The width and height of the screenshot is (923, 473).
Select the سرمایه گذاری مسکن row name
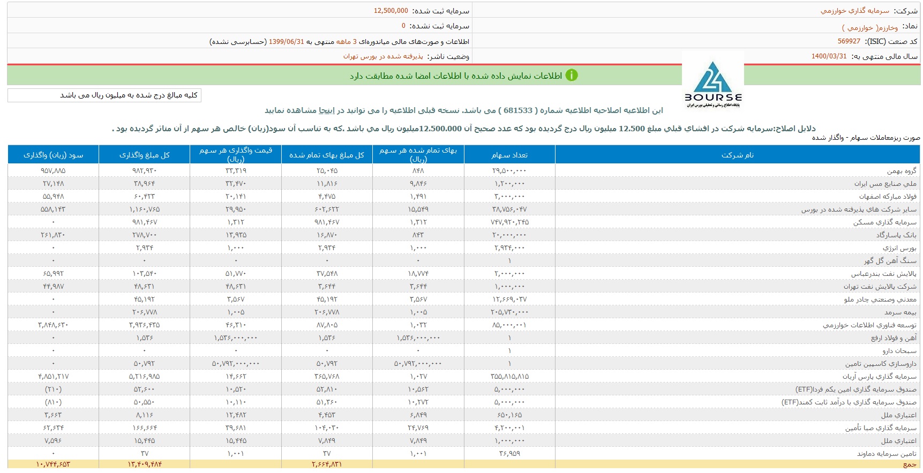click(885, 222)
